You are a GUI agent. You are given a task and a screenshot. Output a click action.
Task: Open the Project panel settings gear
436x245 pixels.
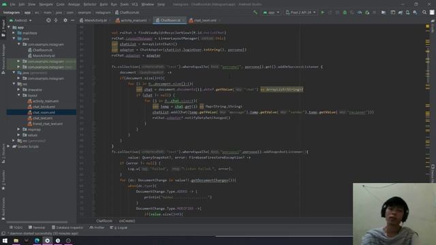tap(65, 20)
